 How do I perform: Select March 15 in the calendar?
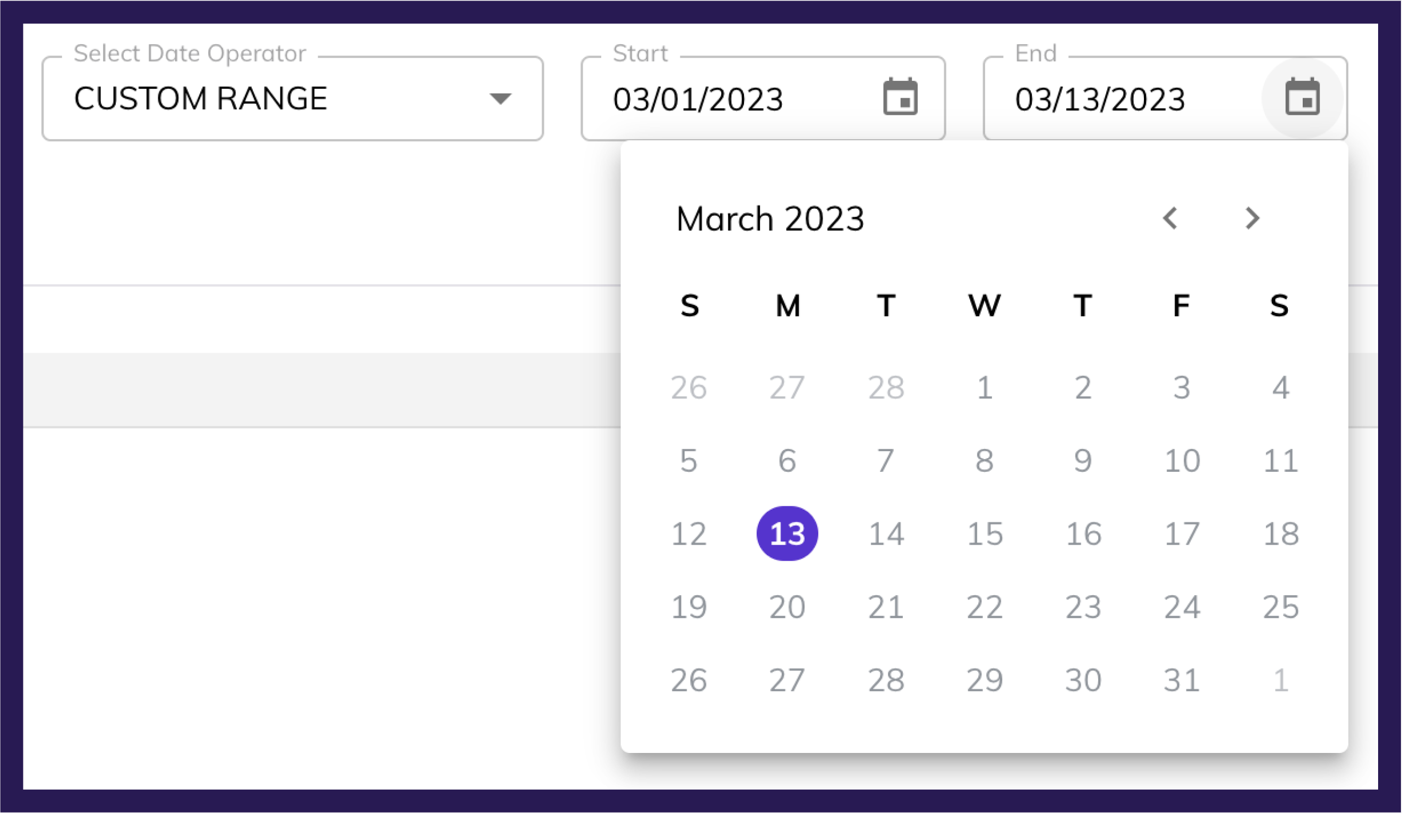point(985,533)
